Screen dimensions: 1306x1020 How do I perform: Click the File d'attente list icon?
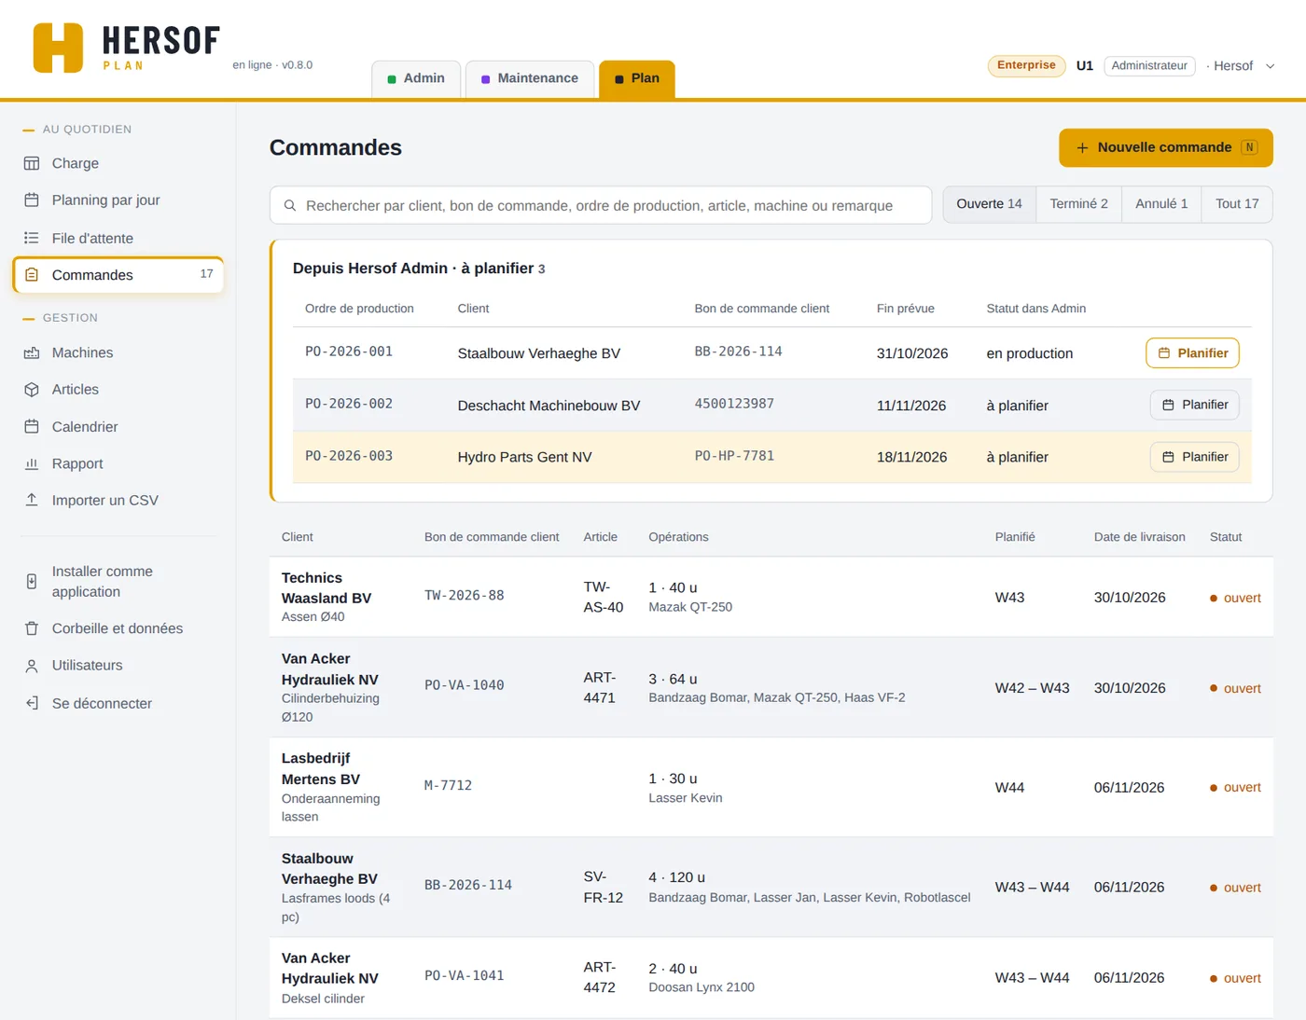pyautogui.click(x=32, y=238)
